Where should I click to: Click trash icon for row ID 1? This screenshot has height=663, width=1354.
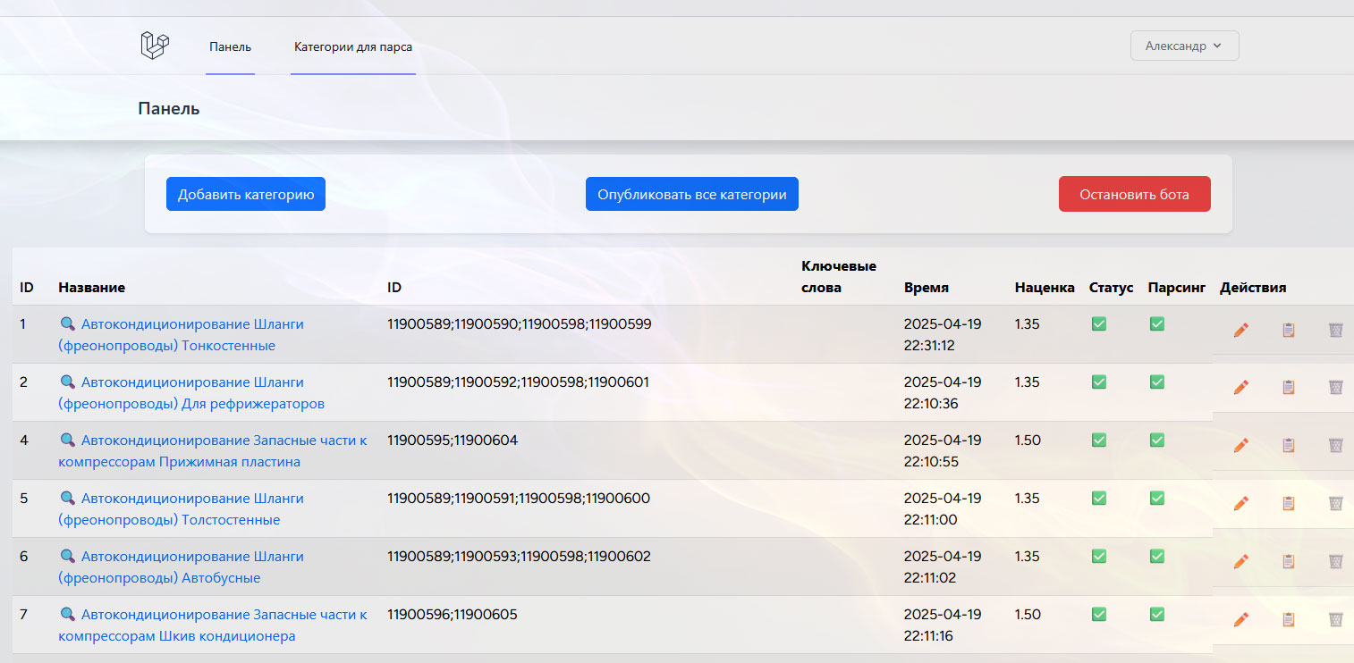tap(1335, 330)
